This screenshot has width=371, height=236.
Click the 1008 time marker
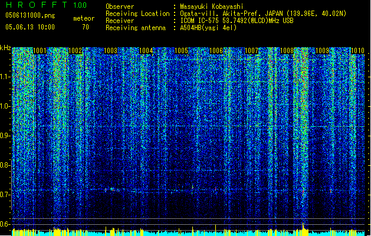tap(287, 51)
